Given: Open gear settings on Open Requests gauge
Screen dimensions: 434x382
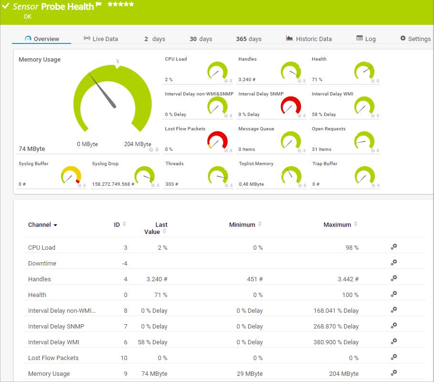Looking at the screenshot, I should point(373,151).
